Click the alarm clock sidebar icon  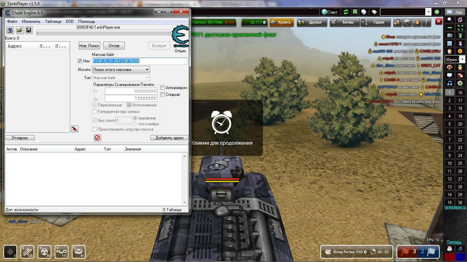coord(450,51)
